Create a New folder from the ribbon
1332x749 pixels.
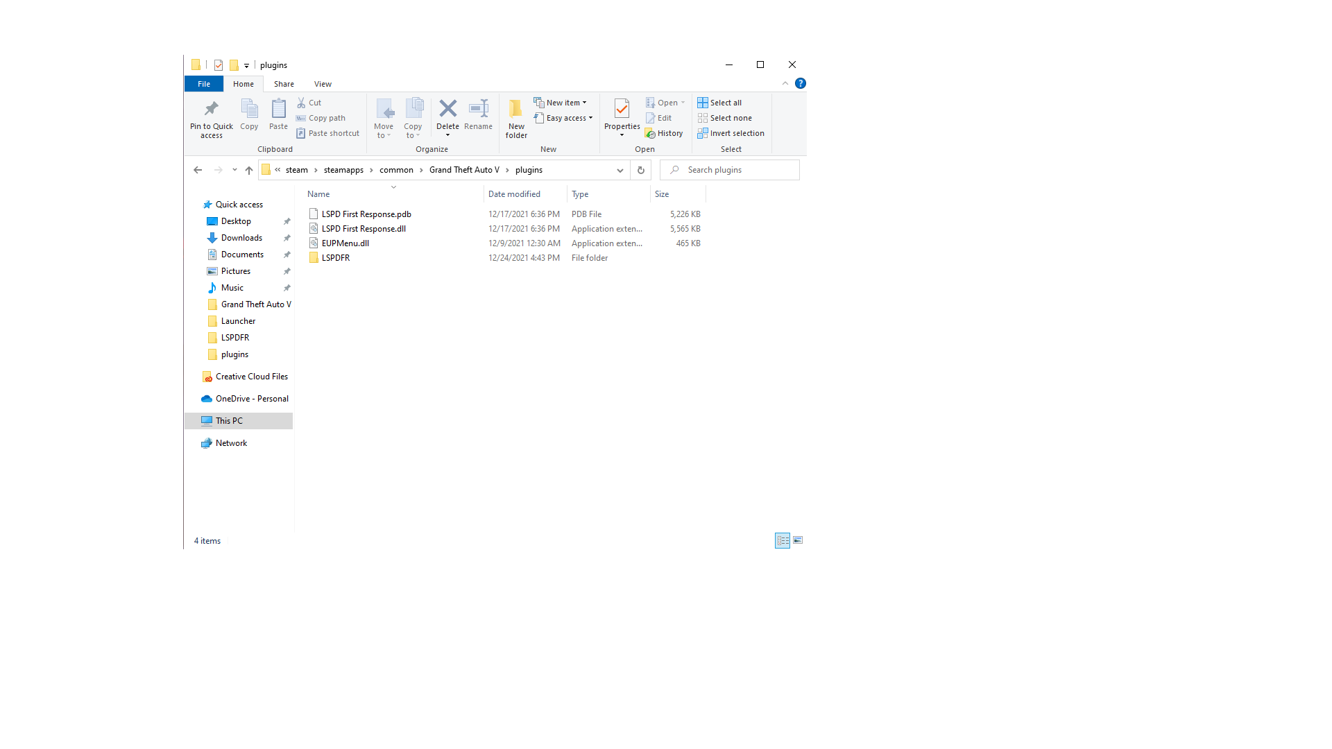pyautogui.click(x=516, y=117)
